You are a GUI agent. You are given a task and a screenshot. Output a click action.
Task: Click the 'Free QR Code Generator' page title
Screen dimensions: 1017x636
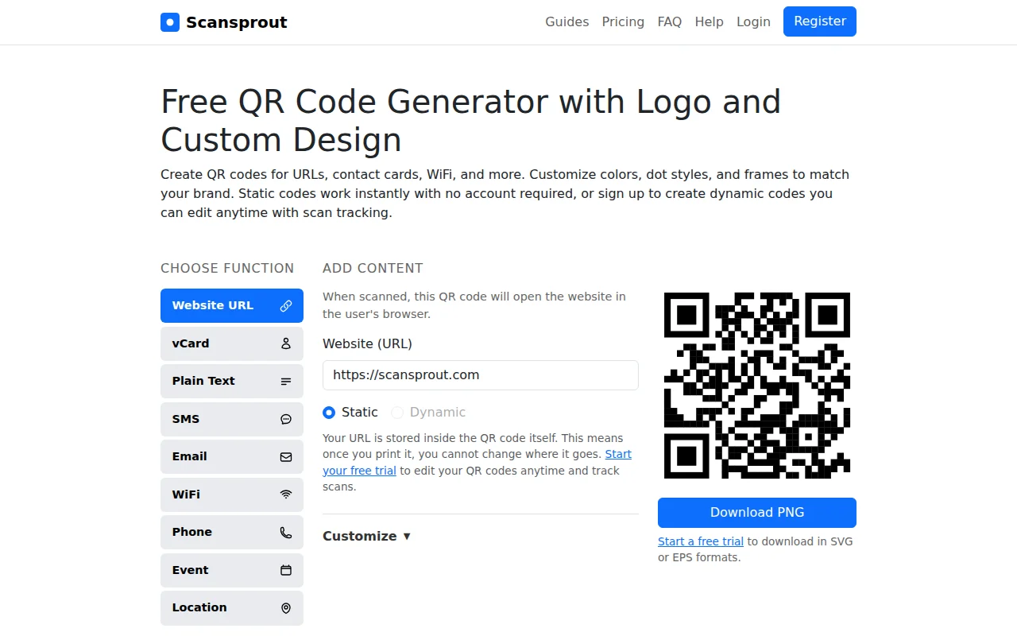[x=470, y=121]
